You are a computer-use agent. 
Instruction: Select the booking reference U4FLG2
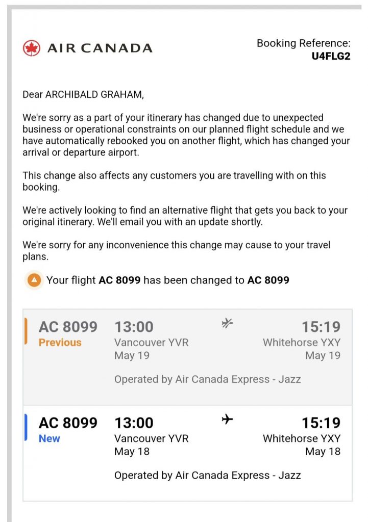pos(331,56)
